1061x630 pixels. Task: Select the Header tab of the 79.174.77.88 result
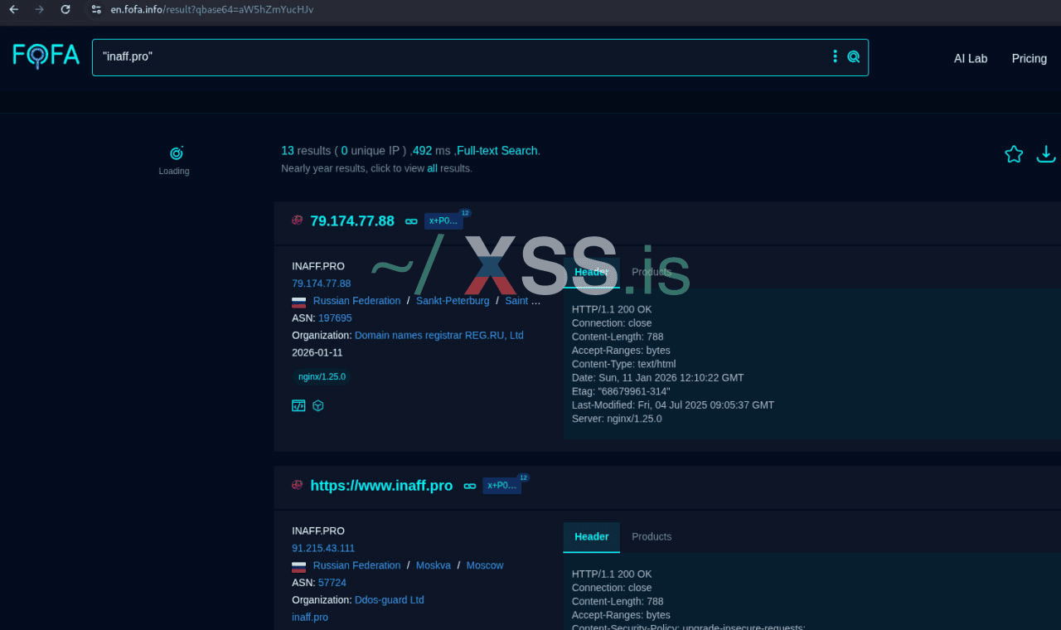(591, 272)
